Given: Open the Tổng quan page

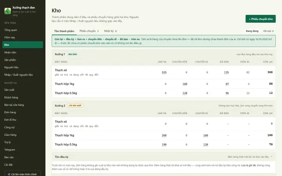Looking at the screenshot, I should pyautogui.click(x=23, y=30).
